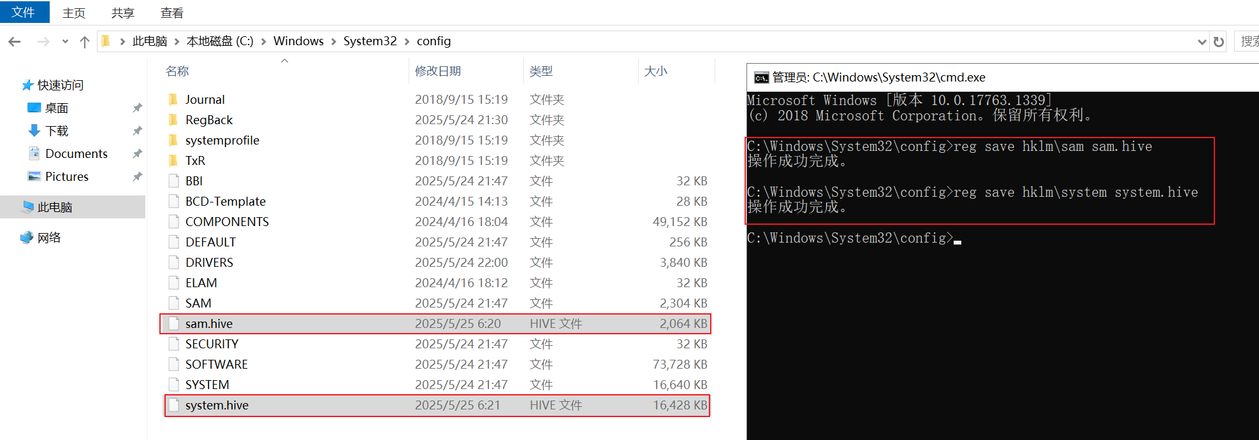This screenshot has width=1259, height=440.
Task: Click the folder icon in address bar
Action: coord(106,41)
